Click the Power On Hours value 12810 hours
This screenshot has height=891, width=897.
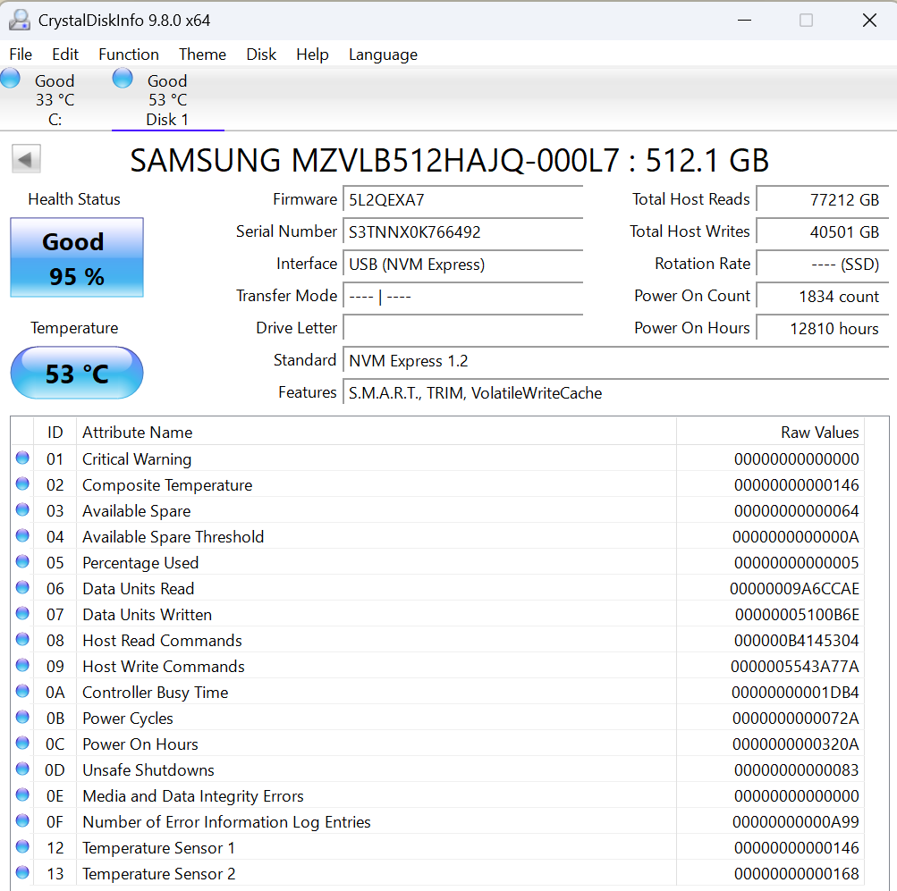coord(822,329)
